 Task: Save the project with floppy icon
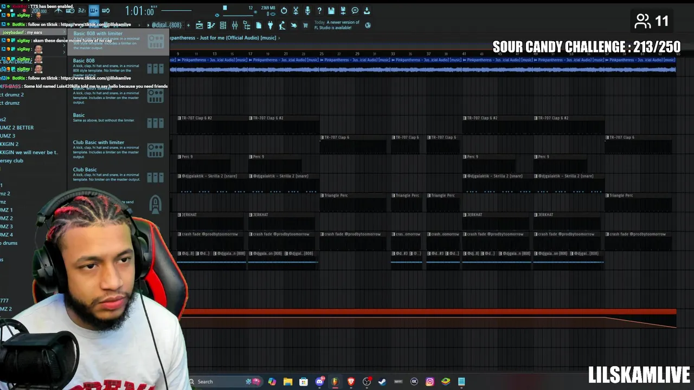click(x=331, y=11)
